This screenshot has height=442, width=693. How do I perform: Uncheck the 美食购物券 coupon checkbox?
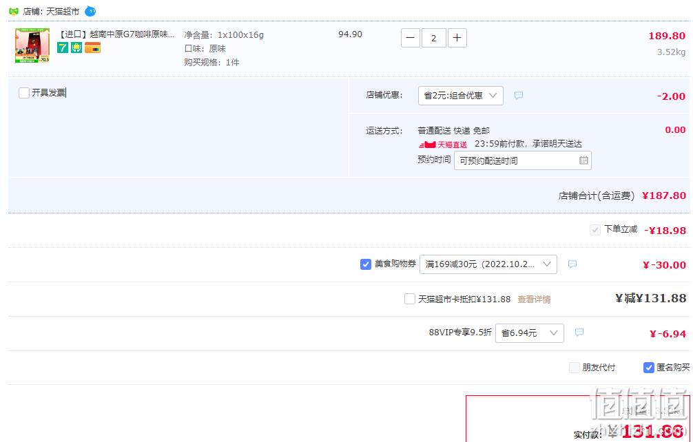click(366, 264)
